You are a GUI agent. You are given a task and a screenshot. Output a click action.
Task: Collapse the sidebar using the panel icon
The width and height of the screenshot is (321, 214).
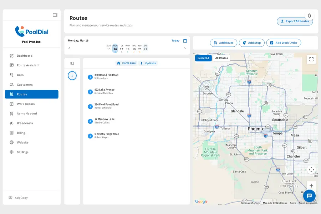(x=55, y=15)
